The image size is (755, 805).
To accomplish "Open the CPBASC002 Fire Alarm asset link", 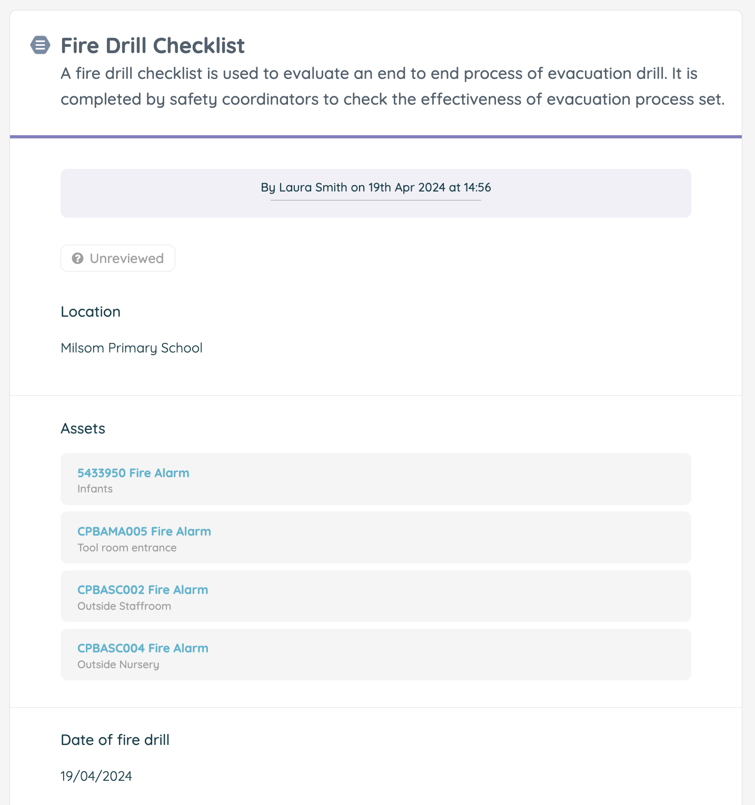I will coord(143,590).
